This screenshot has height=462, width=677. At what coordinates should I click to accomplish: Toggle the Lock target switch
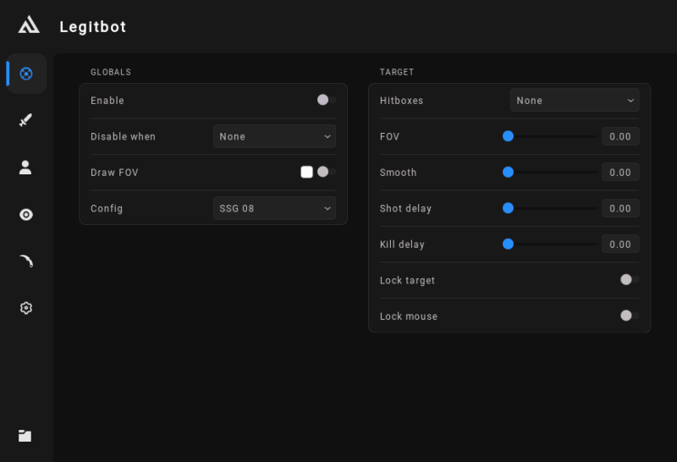[x=628, y=280]
